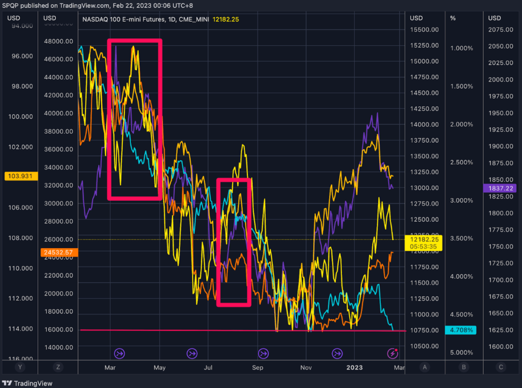Select the Y scale badge
Image resolution: width=522 pixels, height=388 pixels.
(19, 367)
